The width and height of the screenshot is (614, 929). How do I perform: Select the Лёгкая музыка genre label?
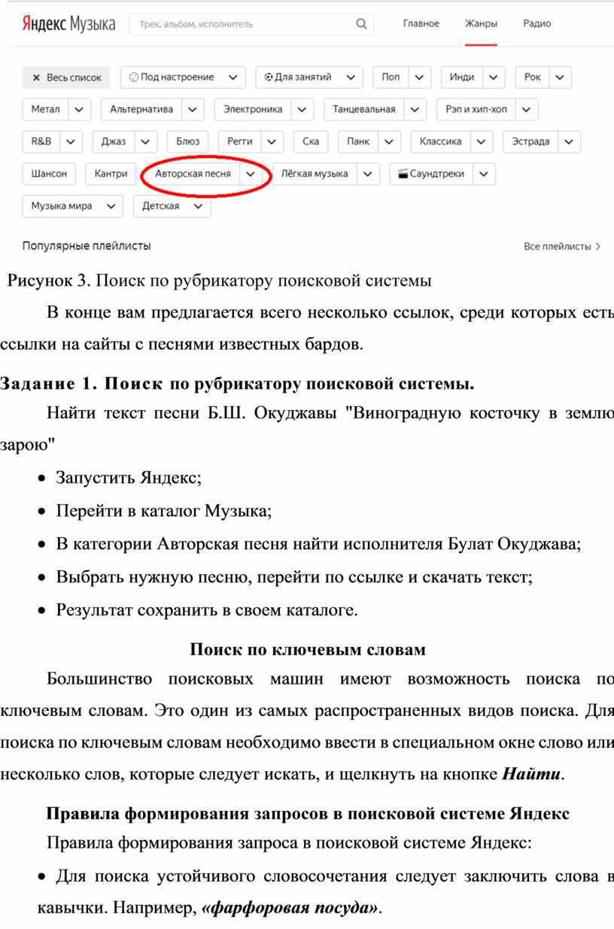315,174
